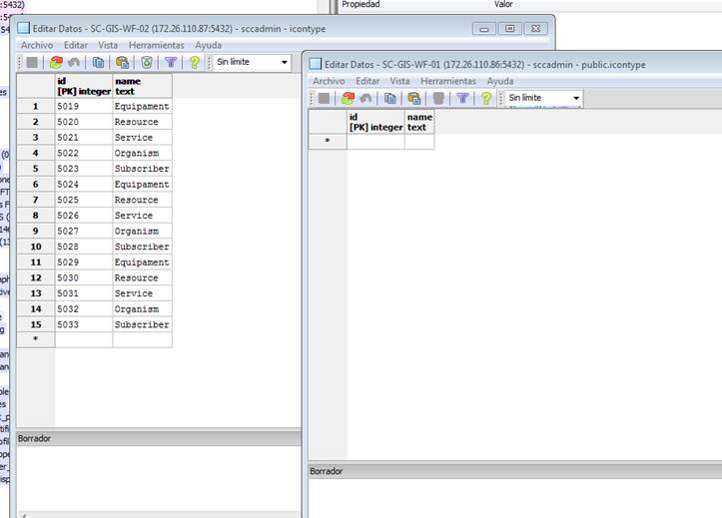722x518 pixels.
Task: Click help question mark in SC-GIS-WF-02 toolbar
Action: click(x=195, y=62)
